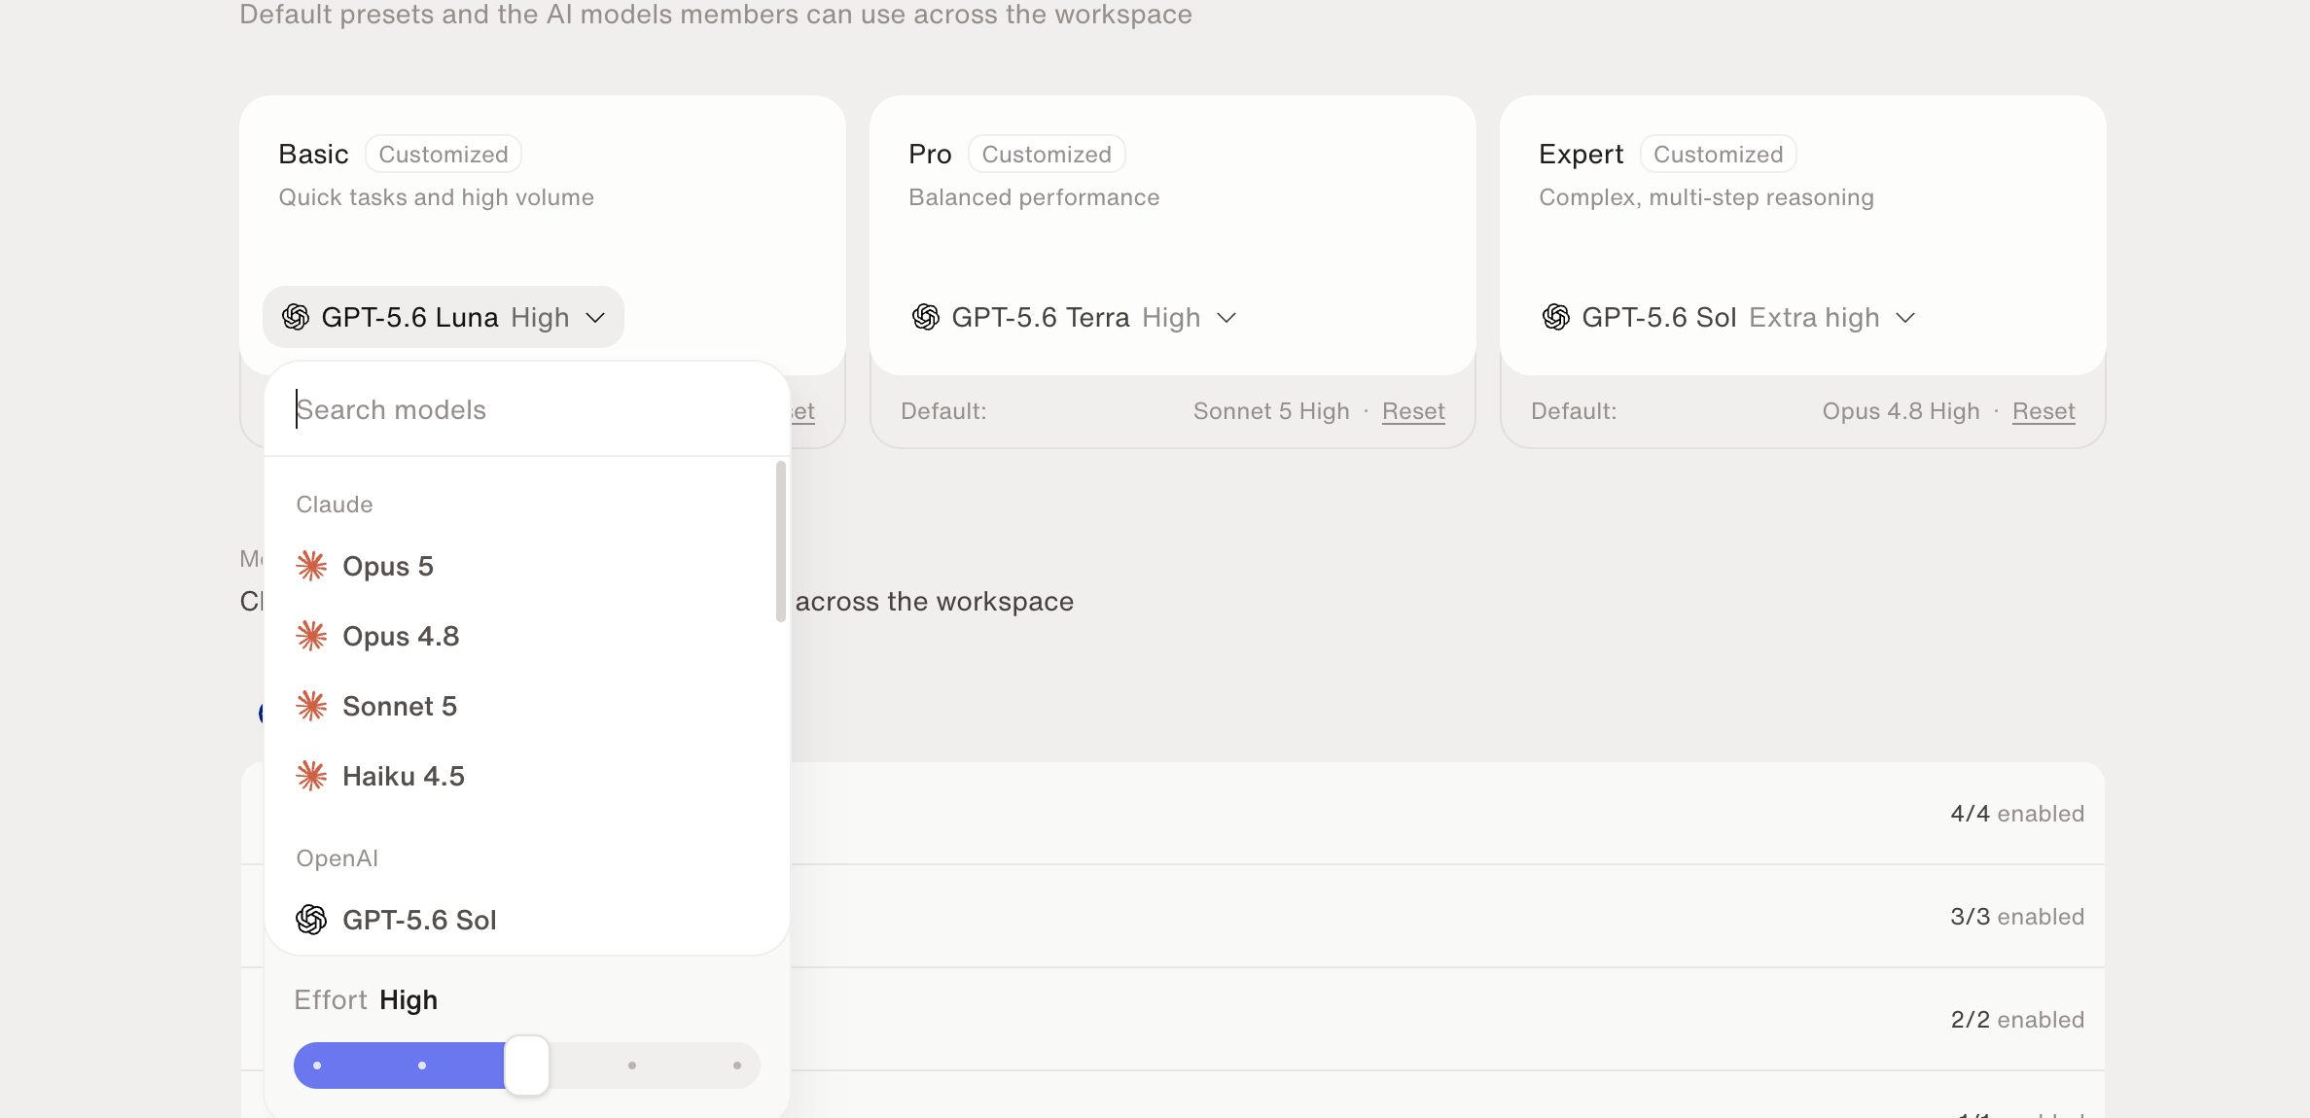Click the Opus 4.8 High default text
Image resolution: width=2310 pixels, height=1118 pixels.
1901,411
